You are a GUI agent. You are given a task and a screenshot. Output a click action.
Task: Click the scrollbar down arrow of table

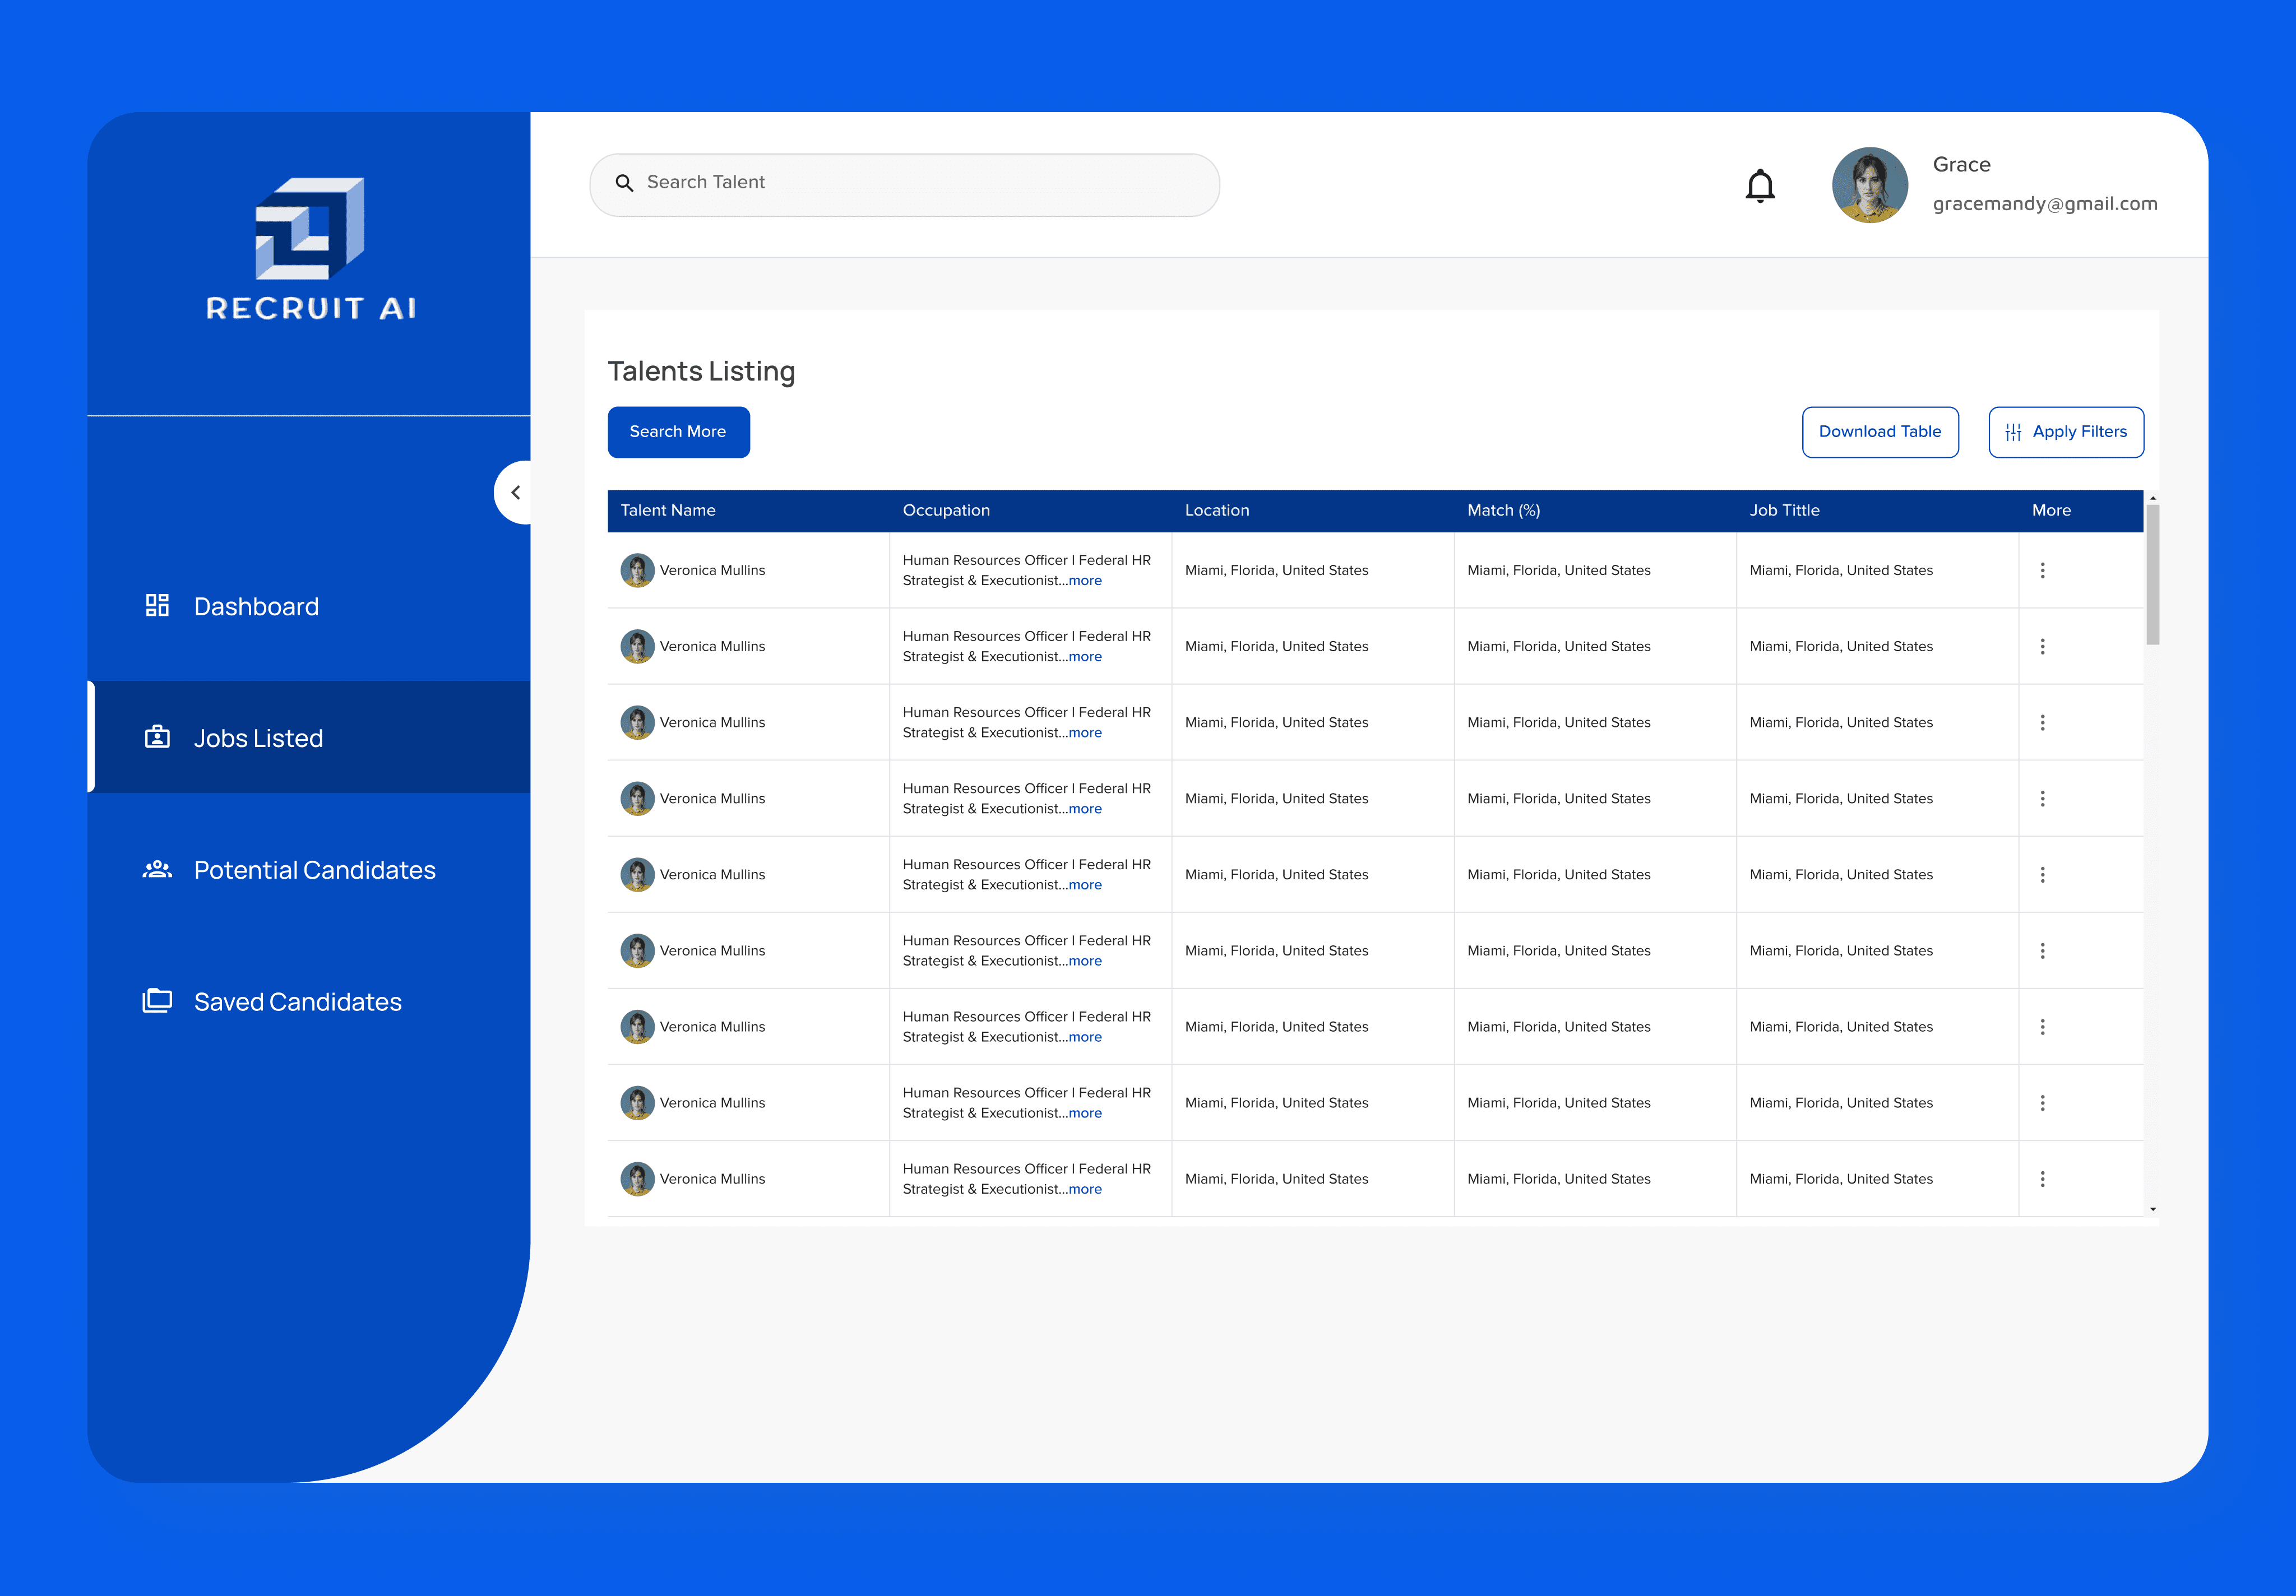pos(2152,1209)
